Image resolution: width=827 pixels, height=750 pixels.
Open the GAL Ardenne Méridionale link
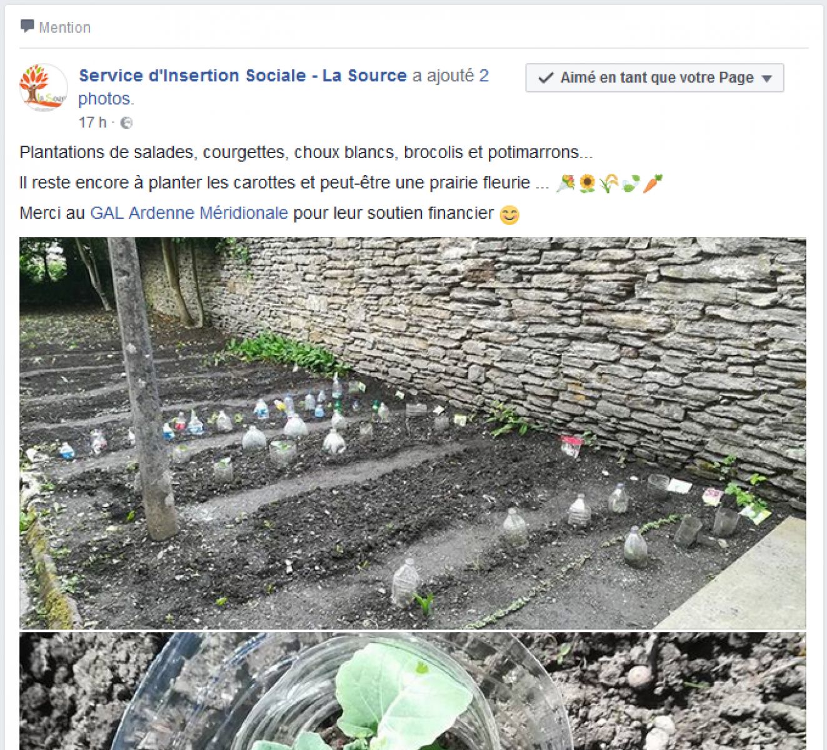point(189,213)
